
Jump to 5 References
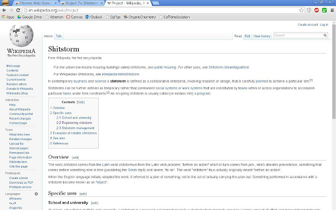tap(59, 143)
